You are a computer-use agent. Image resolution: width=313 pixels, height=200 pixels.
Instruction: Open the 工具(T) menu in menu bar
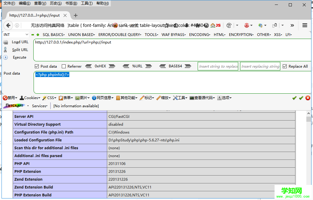pyautogui.click(x=87, y=3)
